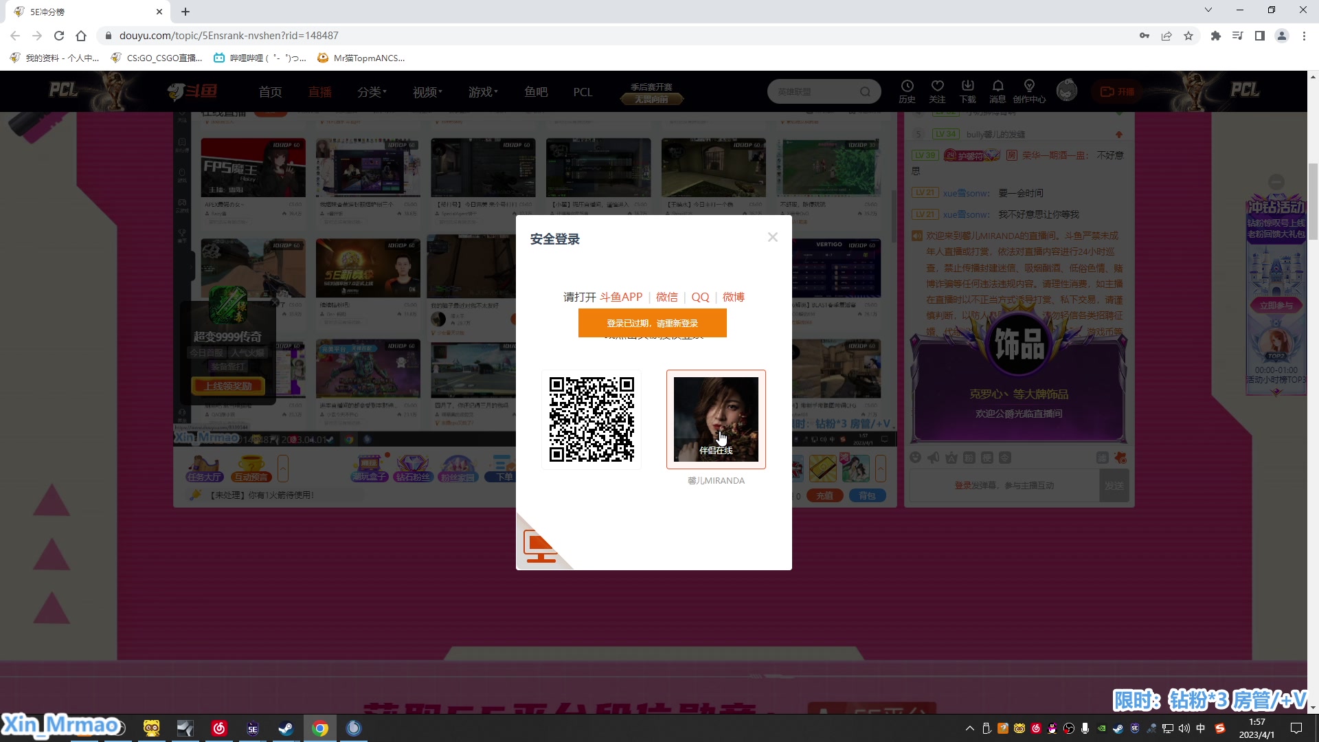Toggle the 滤 filter icon in chat
This screenshot has height=742, width=1319.
1102,458
